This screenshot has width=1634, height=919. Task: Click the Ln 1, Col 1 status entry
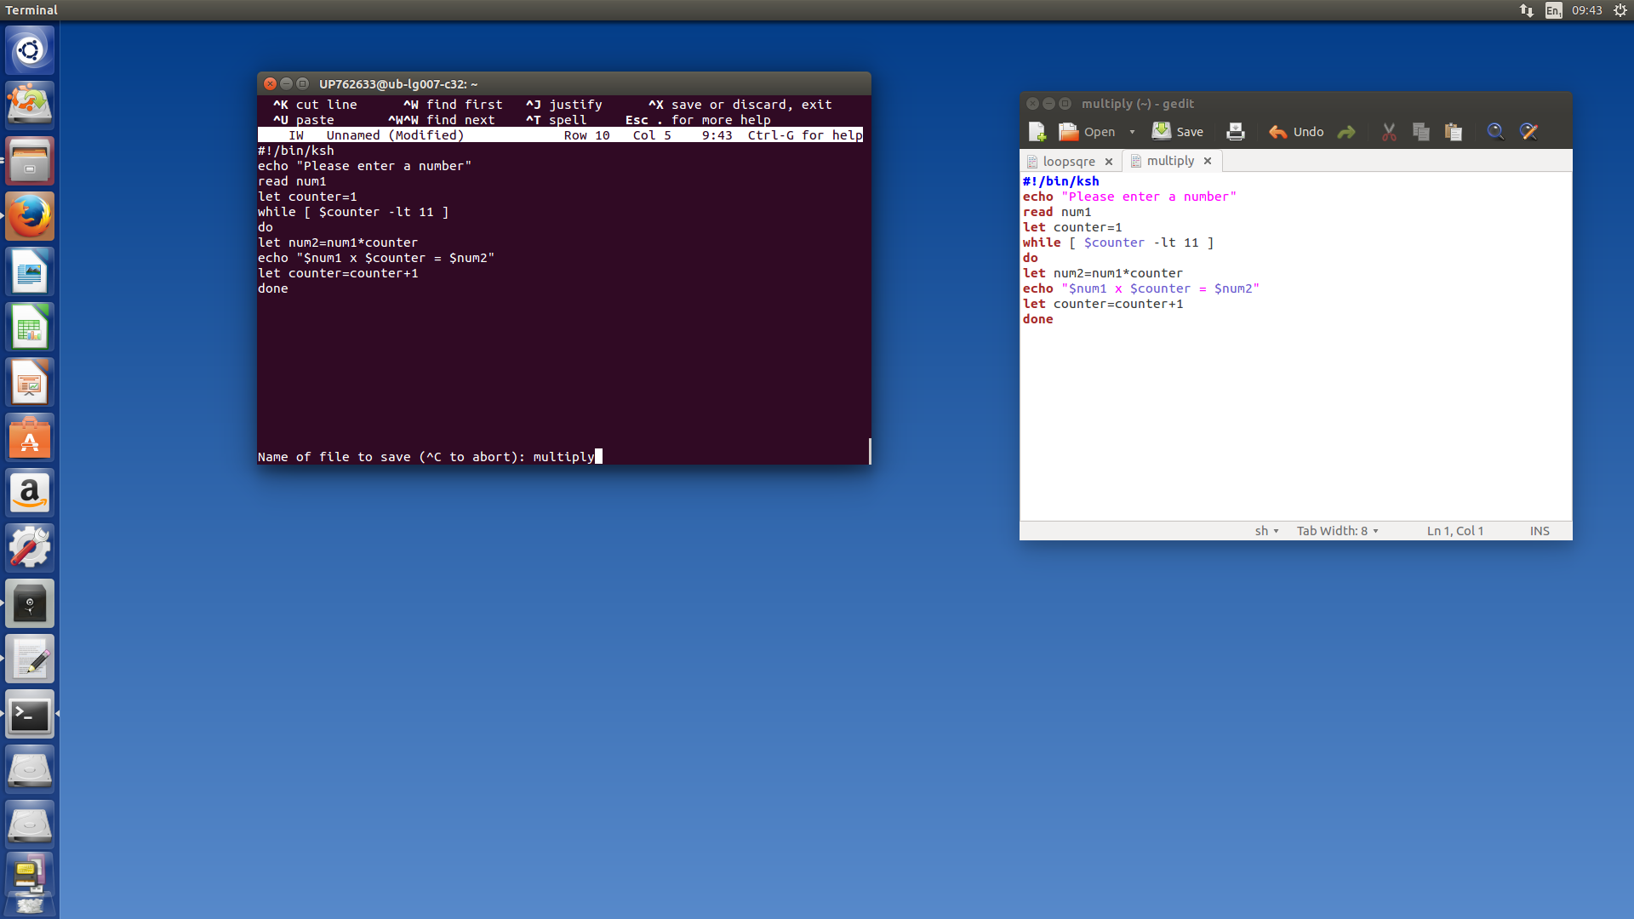coord(1455,531)
